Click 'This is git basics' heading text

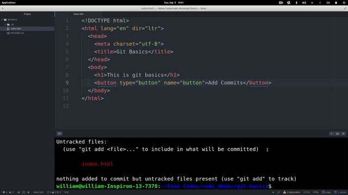tap(135, 75)
